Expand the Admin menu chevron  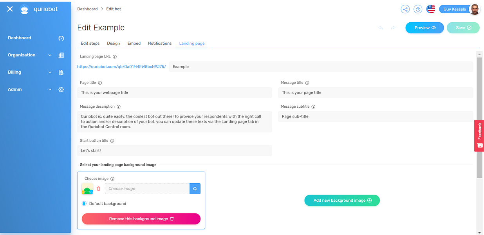(x=50, y=90)
